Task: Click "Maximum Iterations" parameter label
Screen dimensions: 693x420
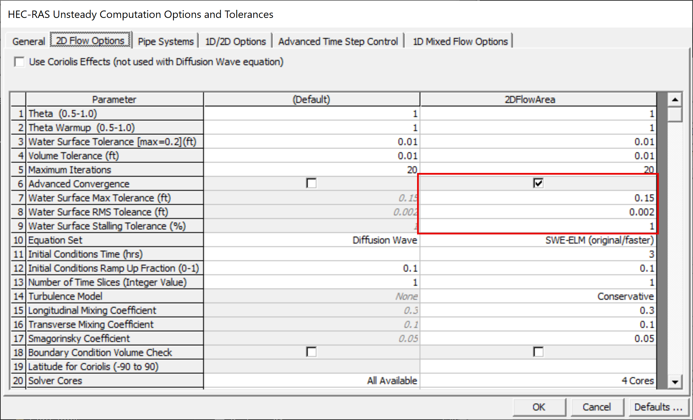Action: click(x=70, y=170)
